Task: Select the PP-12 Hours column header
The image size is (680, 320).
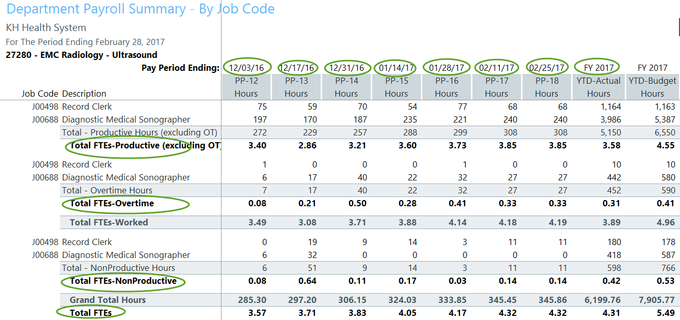Action: [x=246, y=87]
